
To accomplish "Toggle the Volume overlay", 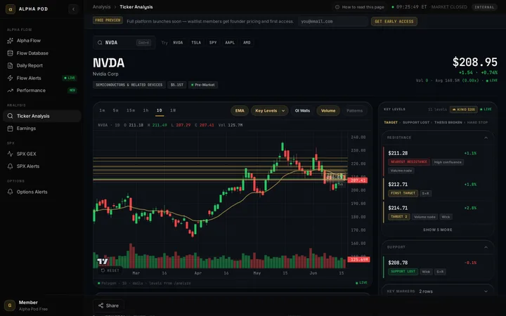I will coord(328,111).
